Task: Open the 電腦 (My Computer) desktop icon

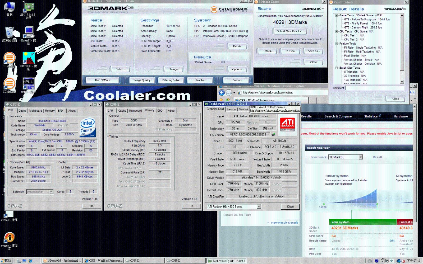Action: (x=10, y=8)
